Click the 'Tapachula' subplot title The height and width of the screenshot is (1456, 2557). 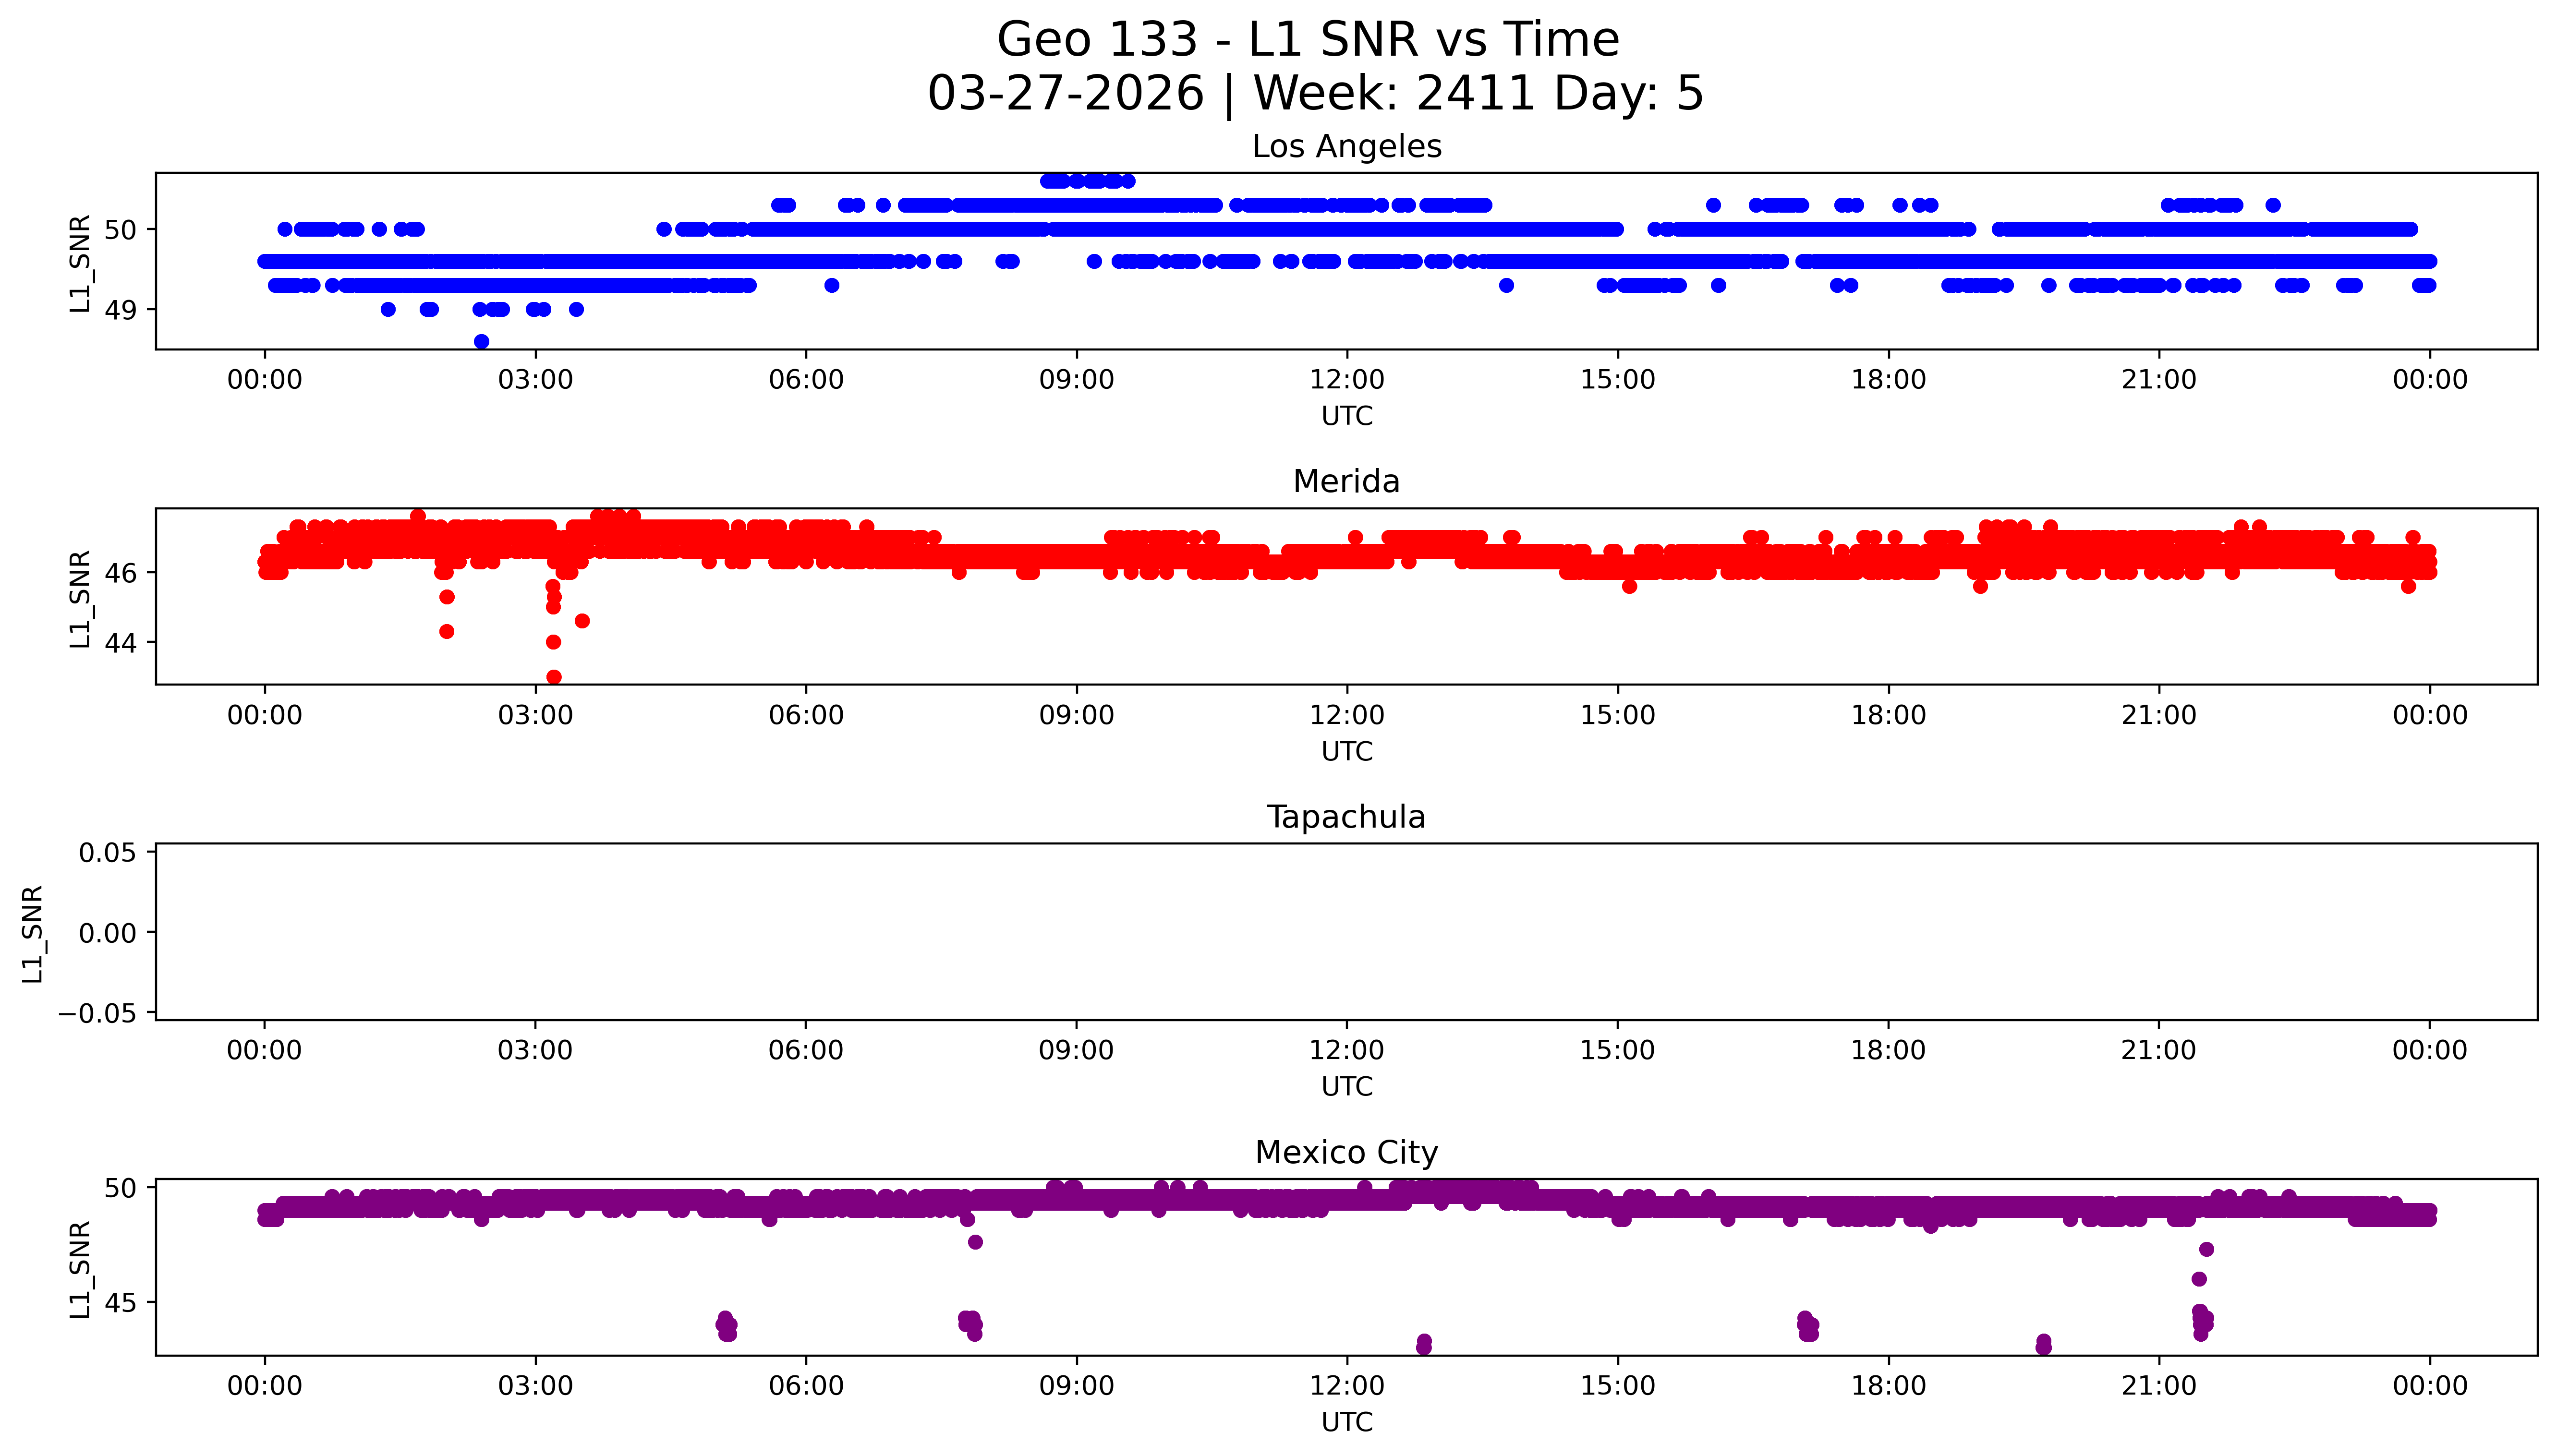1346,817
